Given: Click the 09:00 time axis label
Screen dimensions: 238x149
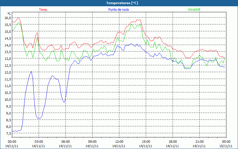Looking at the screenshot, I should coord(92,142).
